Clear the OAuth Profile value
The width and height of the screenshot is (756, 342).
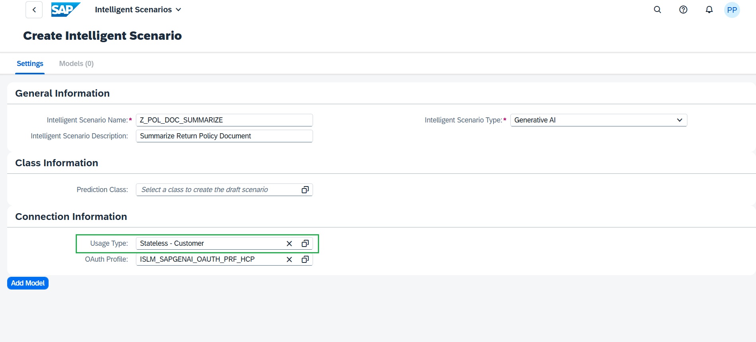[290, 259]
